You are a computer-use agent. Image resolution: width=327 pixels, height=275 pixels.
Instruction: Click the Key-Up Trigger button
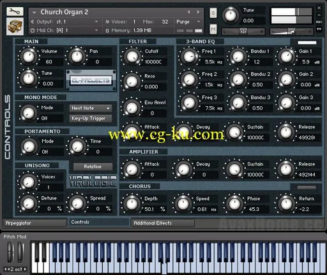click(91, 118)
